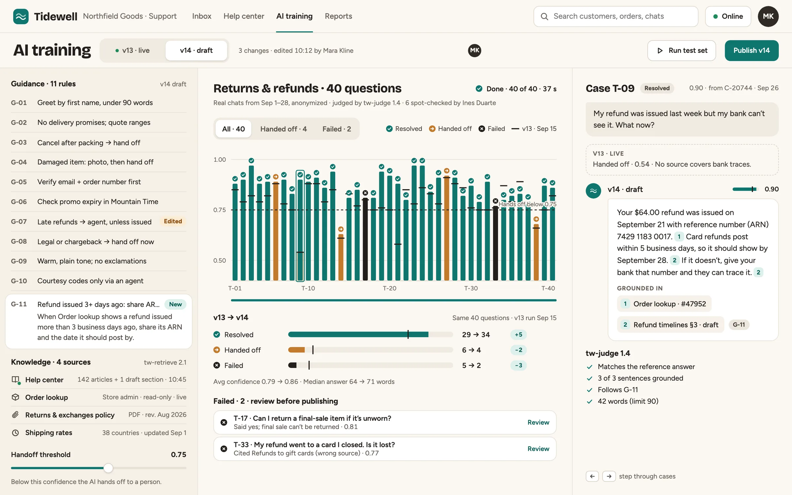This screenshot has width=792, height=495.
Task: Click the v14 draft wave avatar icon
Action: point(593,190)
